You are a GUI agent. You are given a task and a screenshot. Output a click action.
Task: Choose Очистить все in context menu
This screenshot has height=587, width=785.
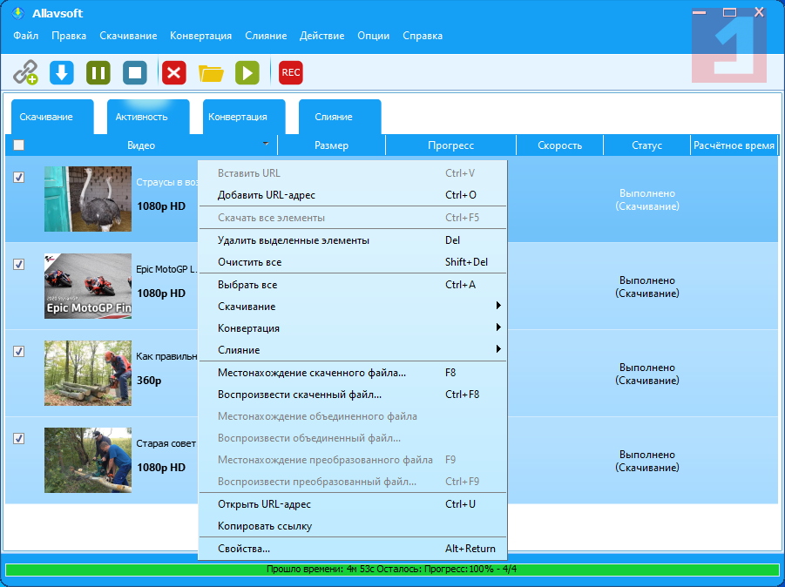[x=353, y=262]
